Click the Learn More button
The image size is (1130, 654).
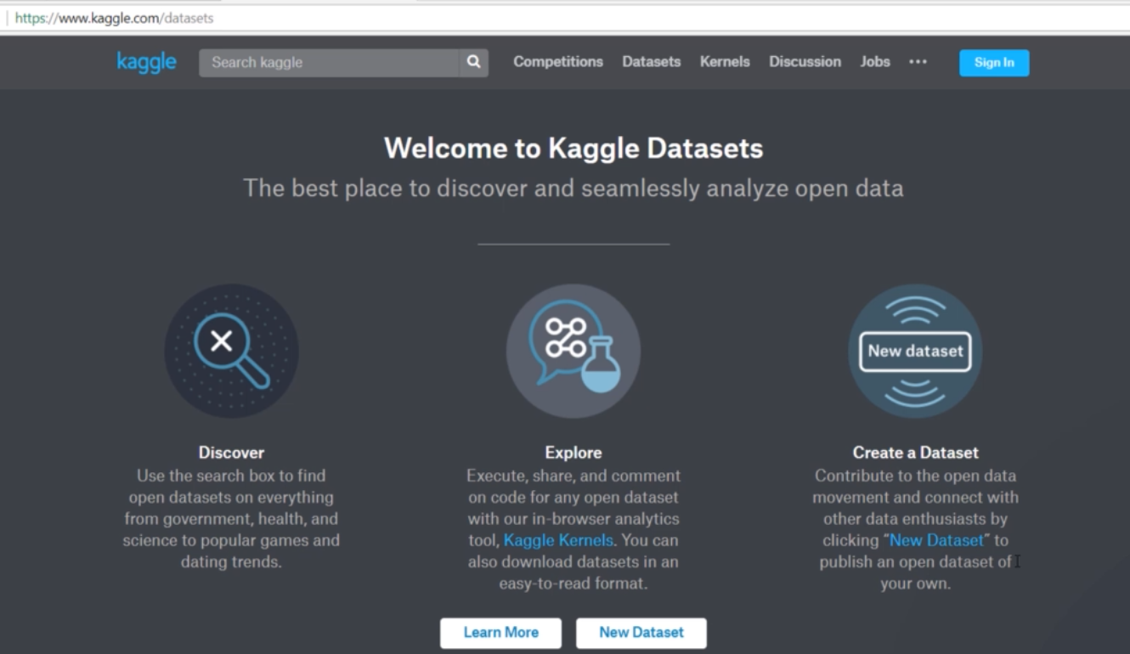click(500, 633)
